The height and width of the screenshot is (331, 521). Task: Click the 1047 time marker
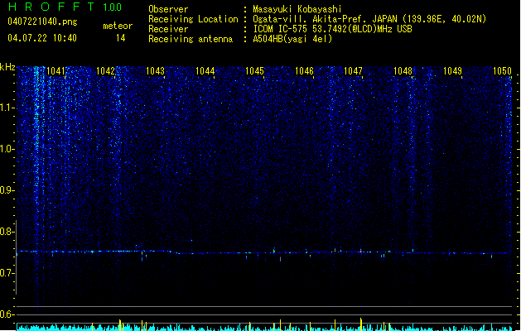click(x=353, y=71)
